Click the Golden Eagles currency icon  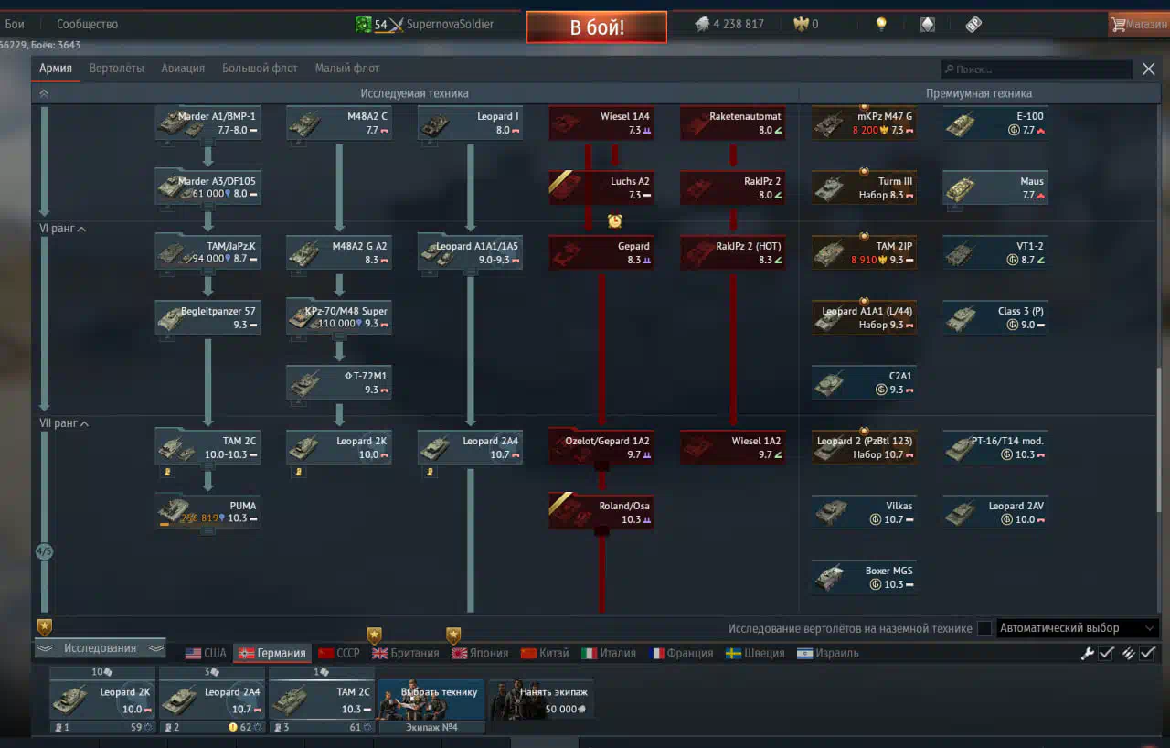802,25
